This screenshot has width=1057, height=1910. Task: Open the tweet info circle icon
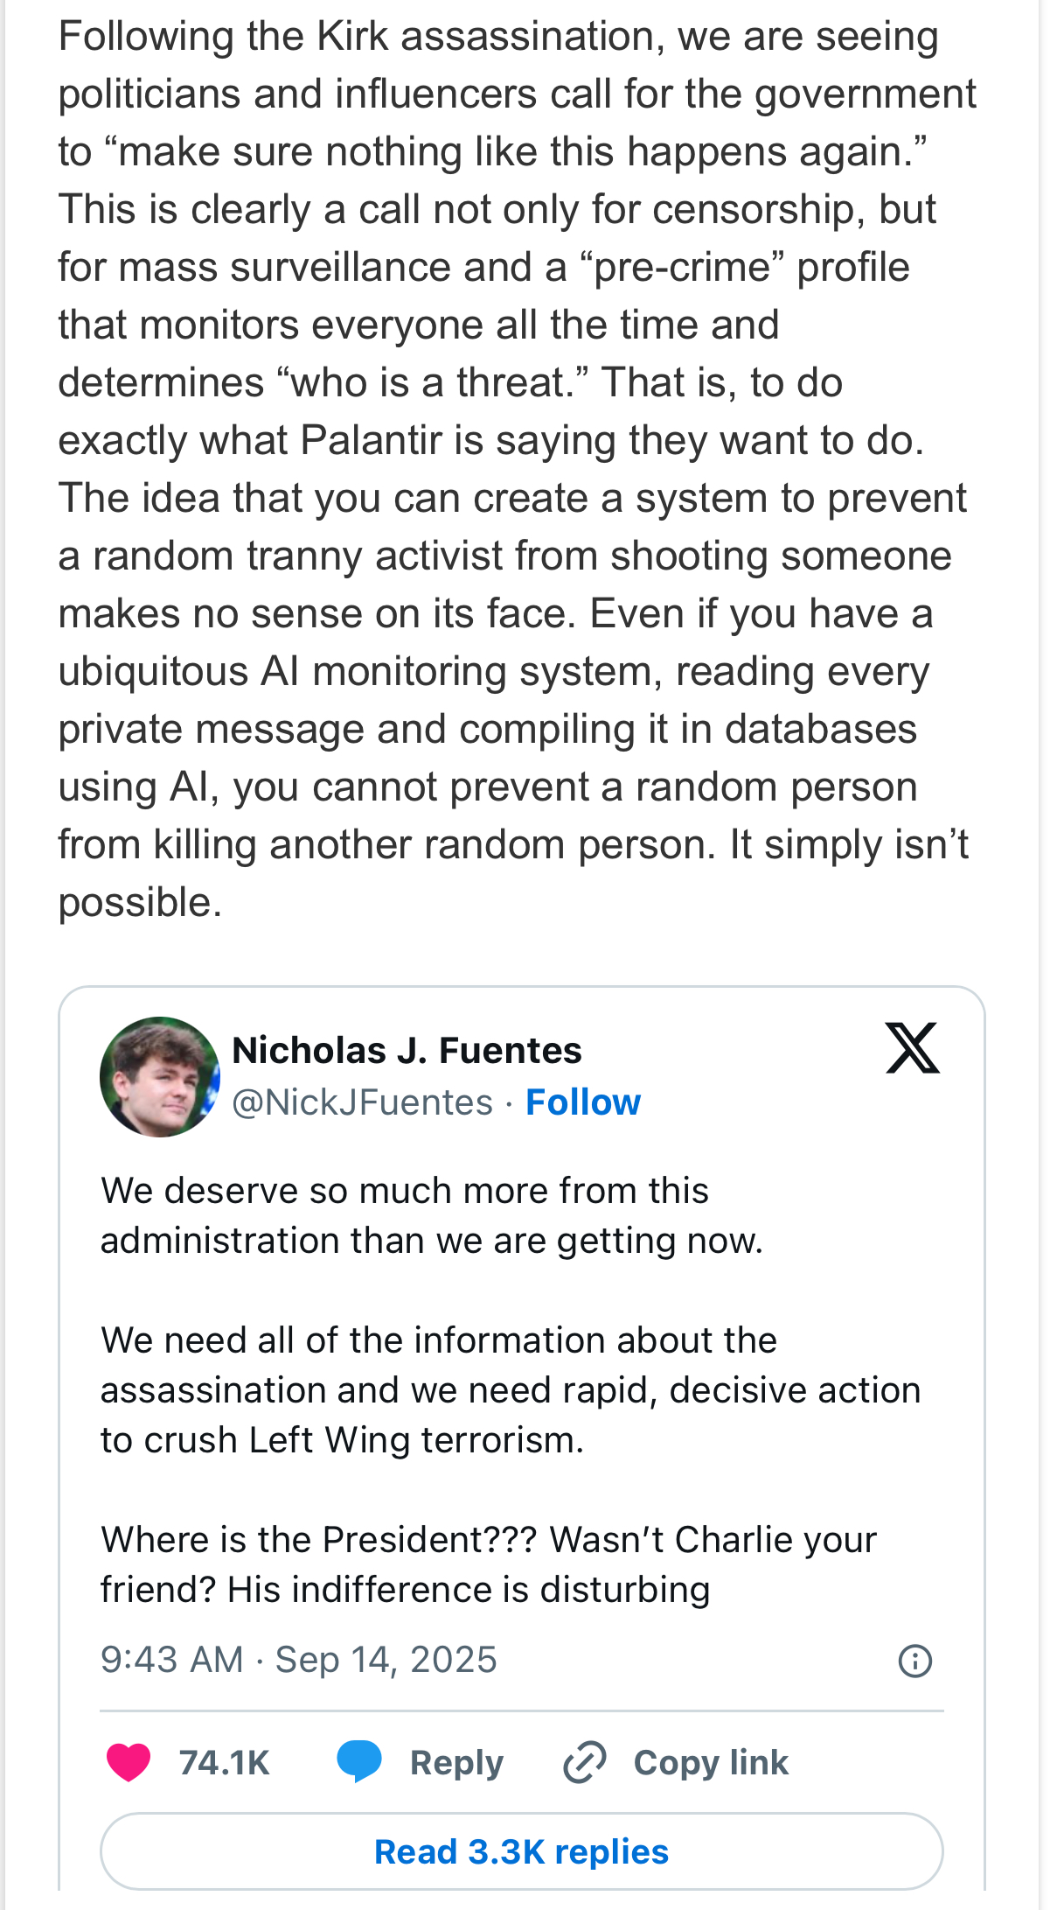[x=915, y=1660]
